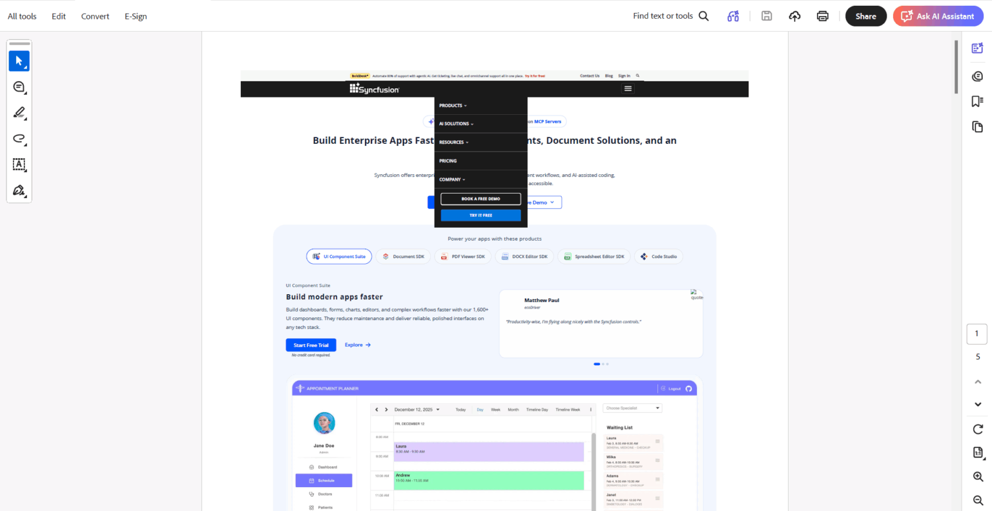The image size is (992, 511).
Task: Go to next page chevron down
Action: (978, 405)
